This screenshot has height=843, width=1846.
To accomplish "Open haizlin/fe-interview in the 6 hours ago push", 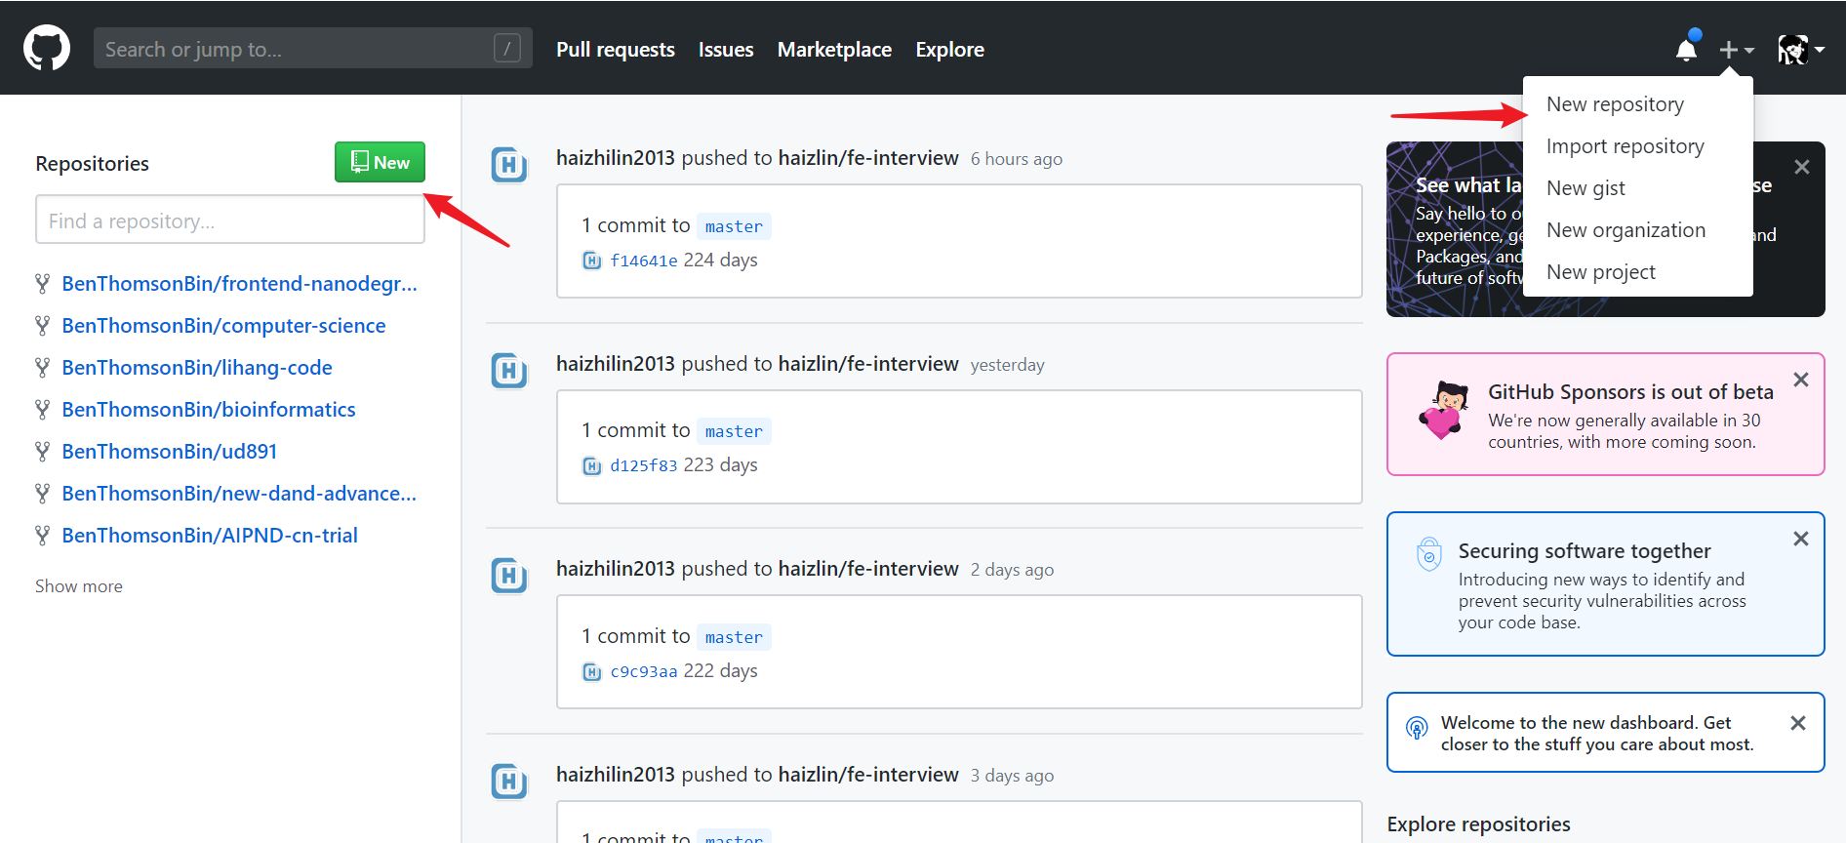I will (x=868, y=158).
